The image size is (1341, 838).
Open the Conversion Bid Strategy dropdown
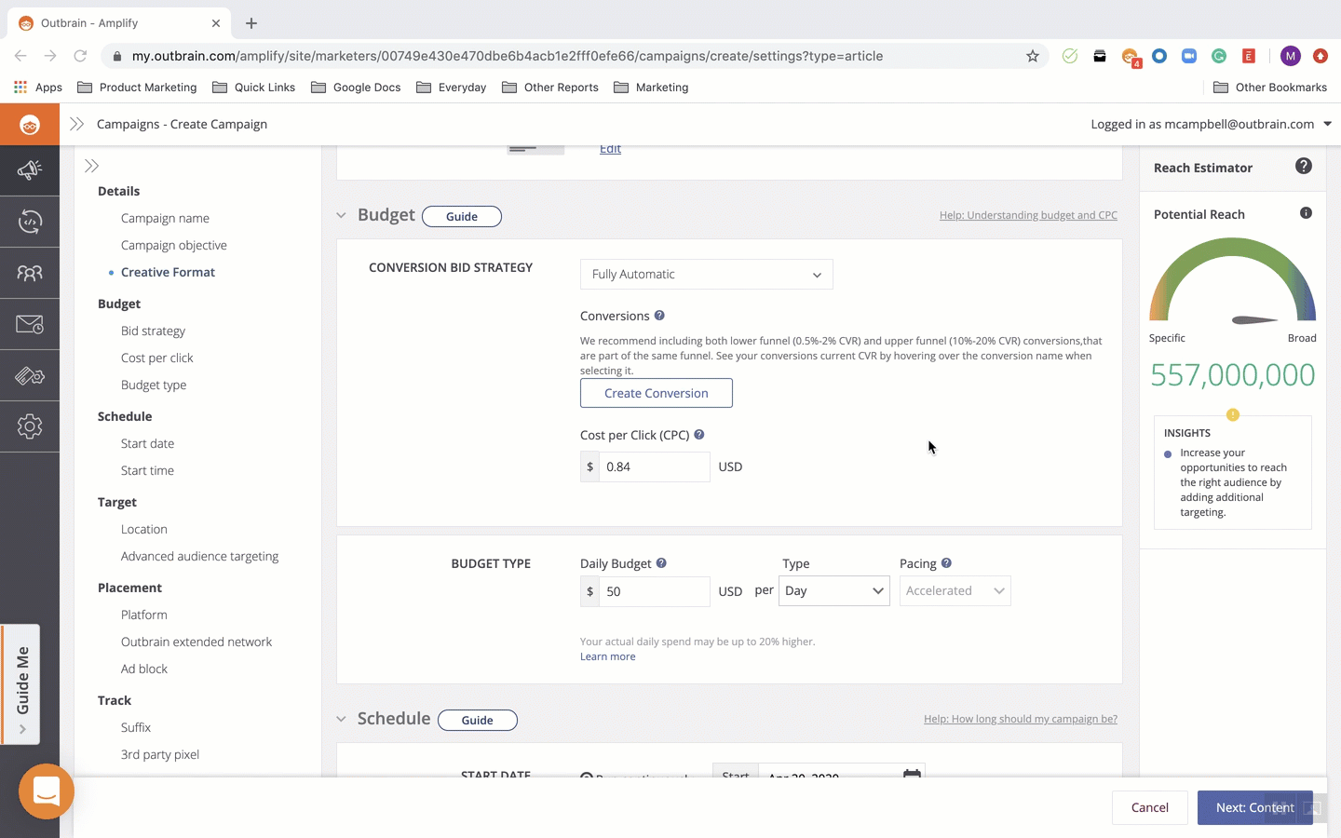(706, 275)
